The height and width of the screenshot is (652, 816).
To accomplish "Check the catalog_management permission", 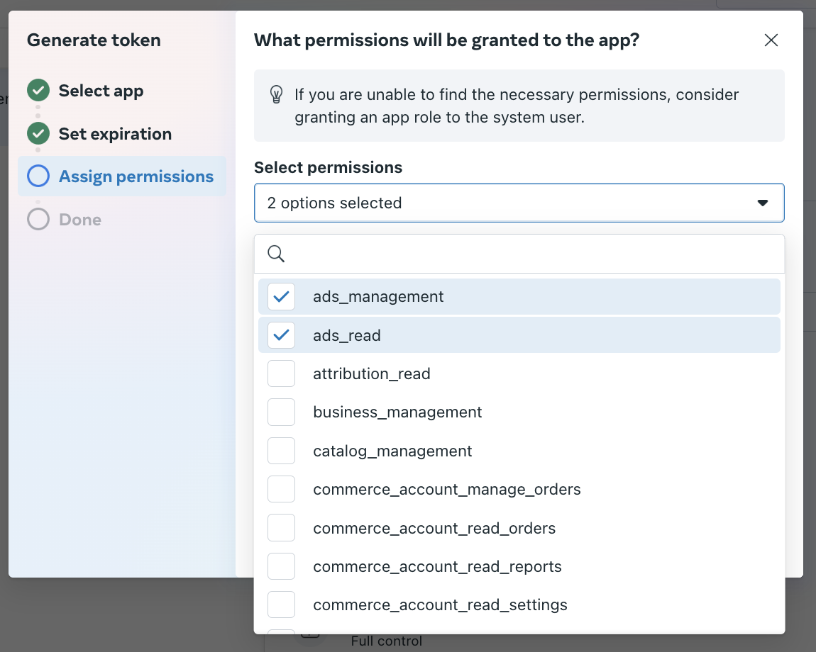I will (x=281, y=451).
